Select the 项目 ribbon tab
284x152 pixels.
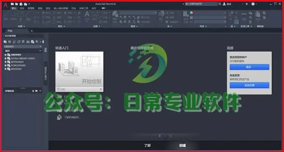pos(22,8)
